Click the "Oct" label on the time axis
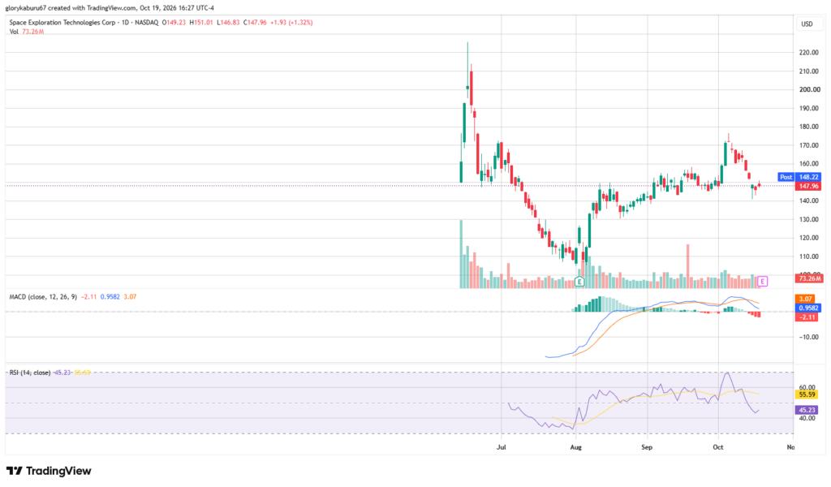The width and height of the screenshot is (831, 487). pyautogui.click(x=717, y=447)
